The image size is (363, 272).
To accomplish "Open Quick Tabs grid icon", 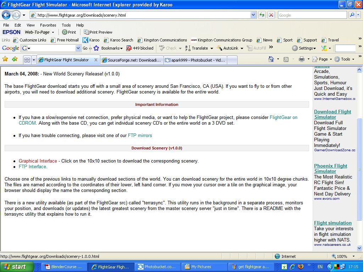I will [x=27, y=60].
